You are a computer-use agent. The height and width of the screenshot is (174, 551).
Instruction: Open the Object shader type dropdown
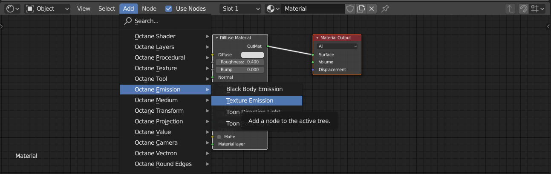pos(47,9)
